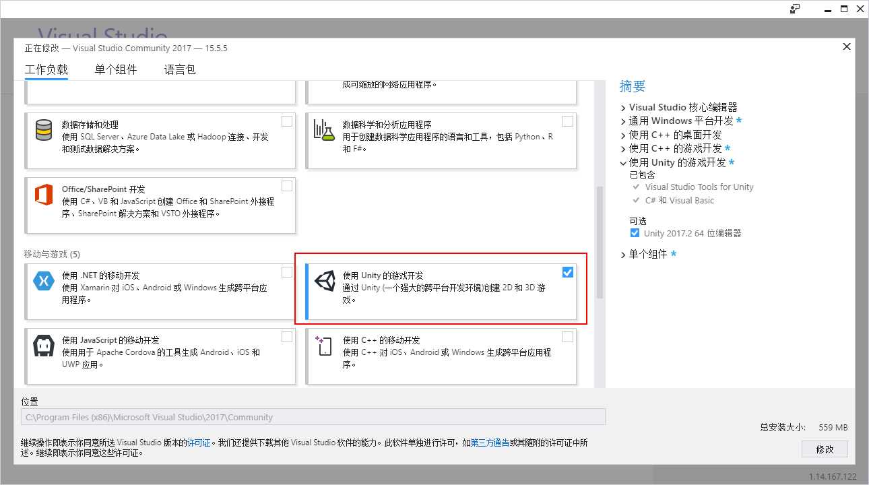
Task: Click the 已包含 label in summary
Action: coord(642,174)
